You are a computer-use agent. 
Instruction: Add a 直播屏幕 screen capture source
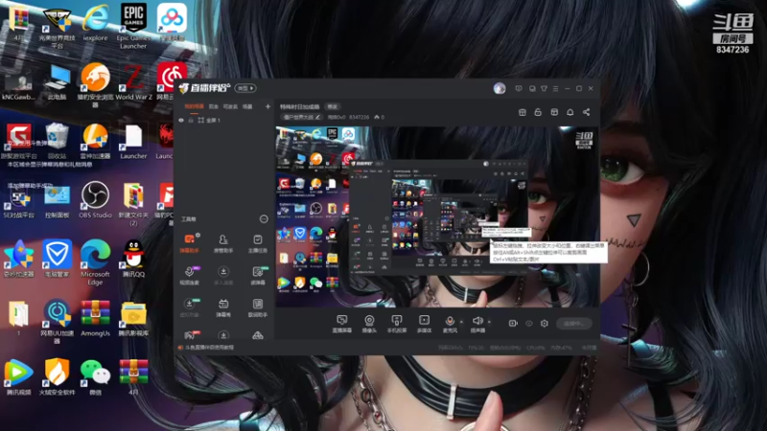[342, 323]
